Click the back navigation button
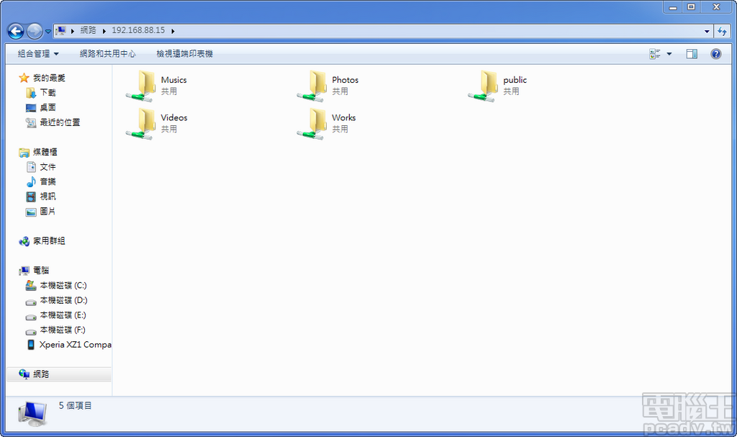Screen dimensions: 737x437 point(14,31)
